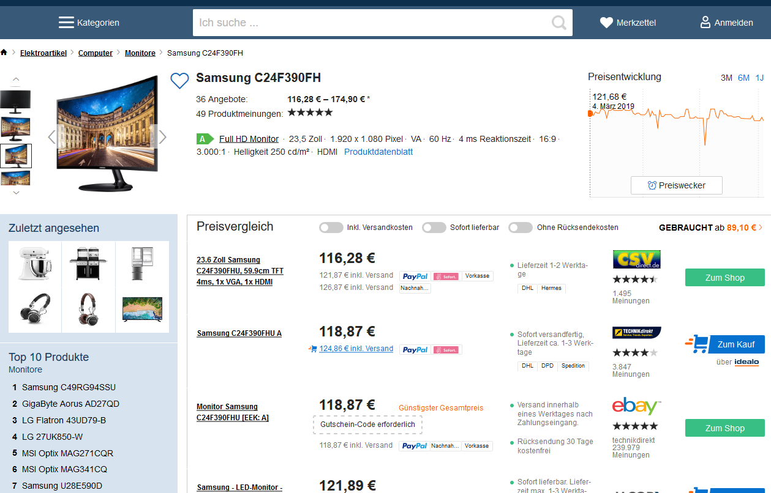Click the ebay shop logo
771x493 pixels.
pos(636,406)
